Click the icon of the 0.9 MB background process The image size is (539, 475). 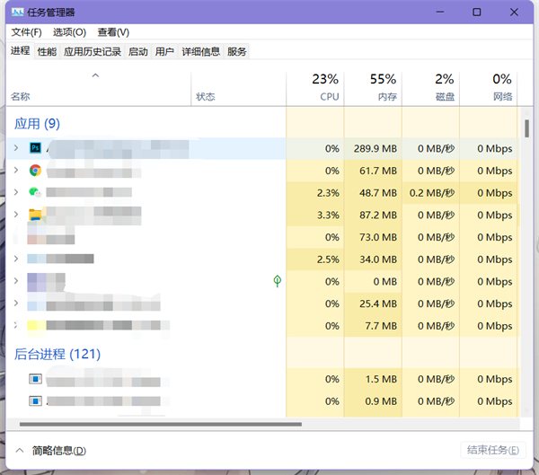pos(35,400)
